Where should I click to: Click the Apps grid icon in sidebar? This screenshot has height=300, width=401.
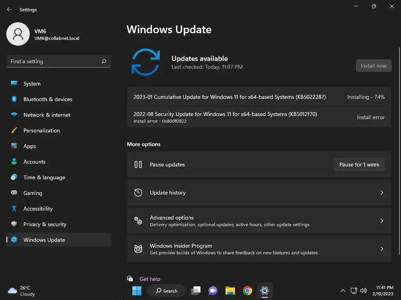14,146
